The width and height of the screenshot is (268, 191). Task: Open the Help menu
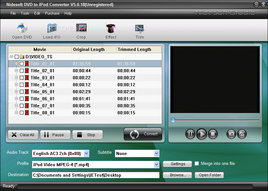tap(68, 13)
